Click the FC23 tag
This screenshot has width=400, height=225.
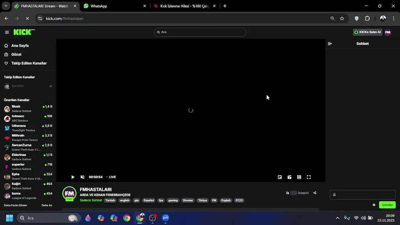click(x=239, y=200)
